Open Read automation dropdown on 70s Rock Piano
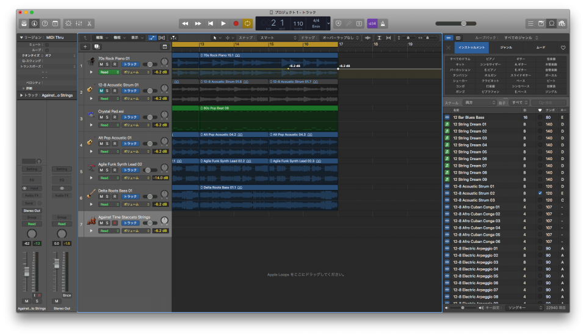The height and width of the screenshot is (336, 586). pos(109,72)
